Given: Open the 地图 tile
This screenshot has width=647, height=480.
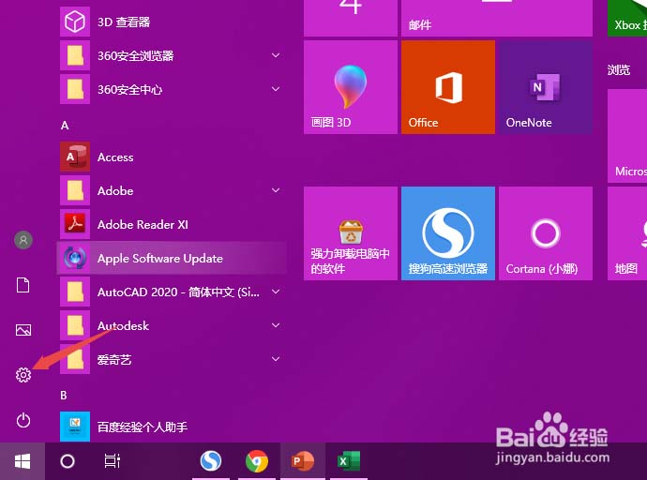Looking at the screenshot, I should (x=627, y=233).
